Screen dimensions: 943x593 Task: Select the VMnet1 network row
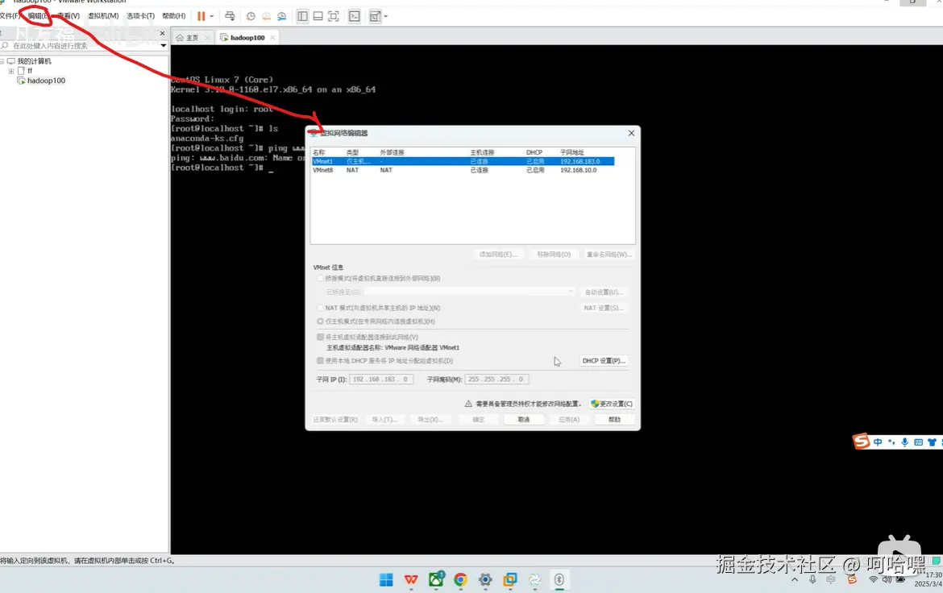click(463, 161)
